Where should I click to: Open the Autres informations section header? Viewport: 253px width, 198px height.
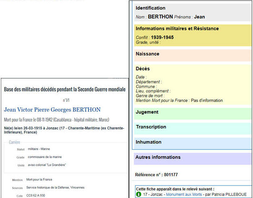coord(158,157)
